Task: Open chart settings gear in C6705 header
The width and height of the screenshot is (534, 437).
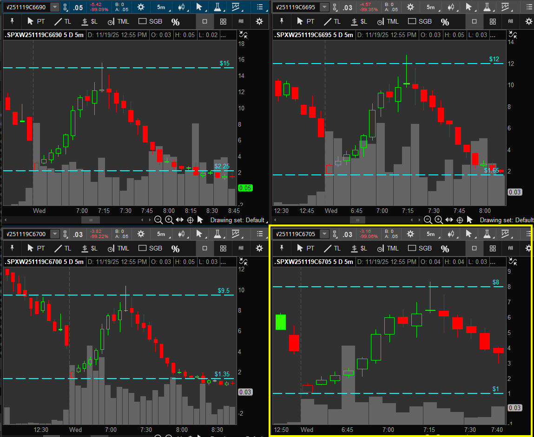Action: 410,234
